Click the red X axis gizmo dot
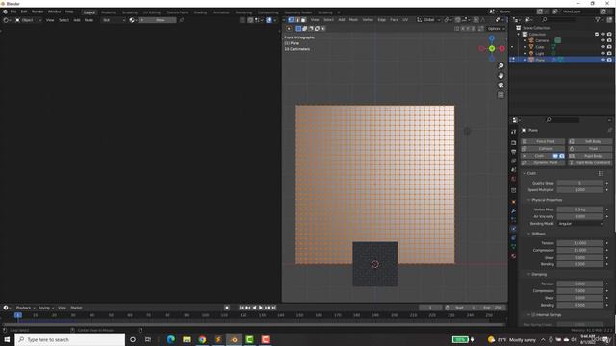Image resolution: width=616 pixels, height=346 pixels. (x=502, y=48)
